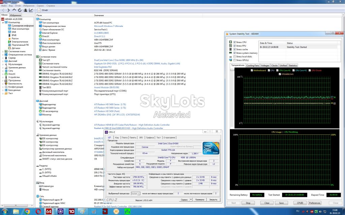Uncheck Stress system memory checkbox
345x215 pixels.
(234, 53)
